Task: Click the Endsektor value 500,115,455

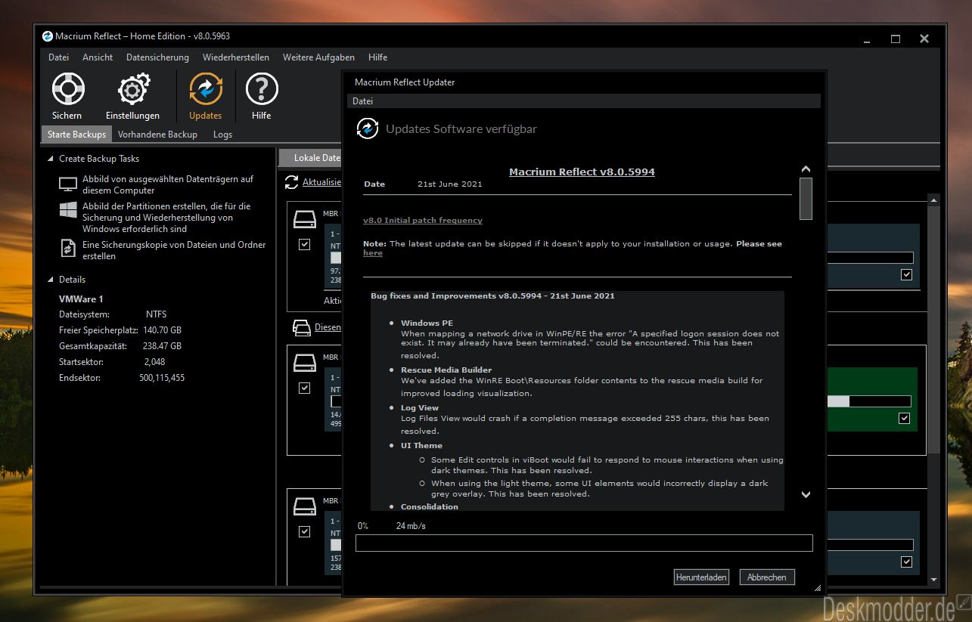Action: 162,378
